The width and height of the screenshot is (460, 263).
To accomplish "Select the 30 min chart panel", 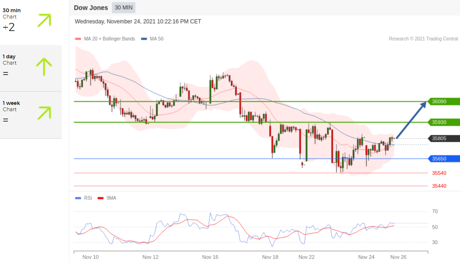I will click(31, 22).
